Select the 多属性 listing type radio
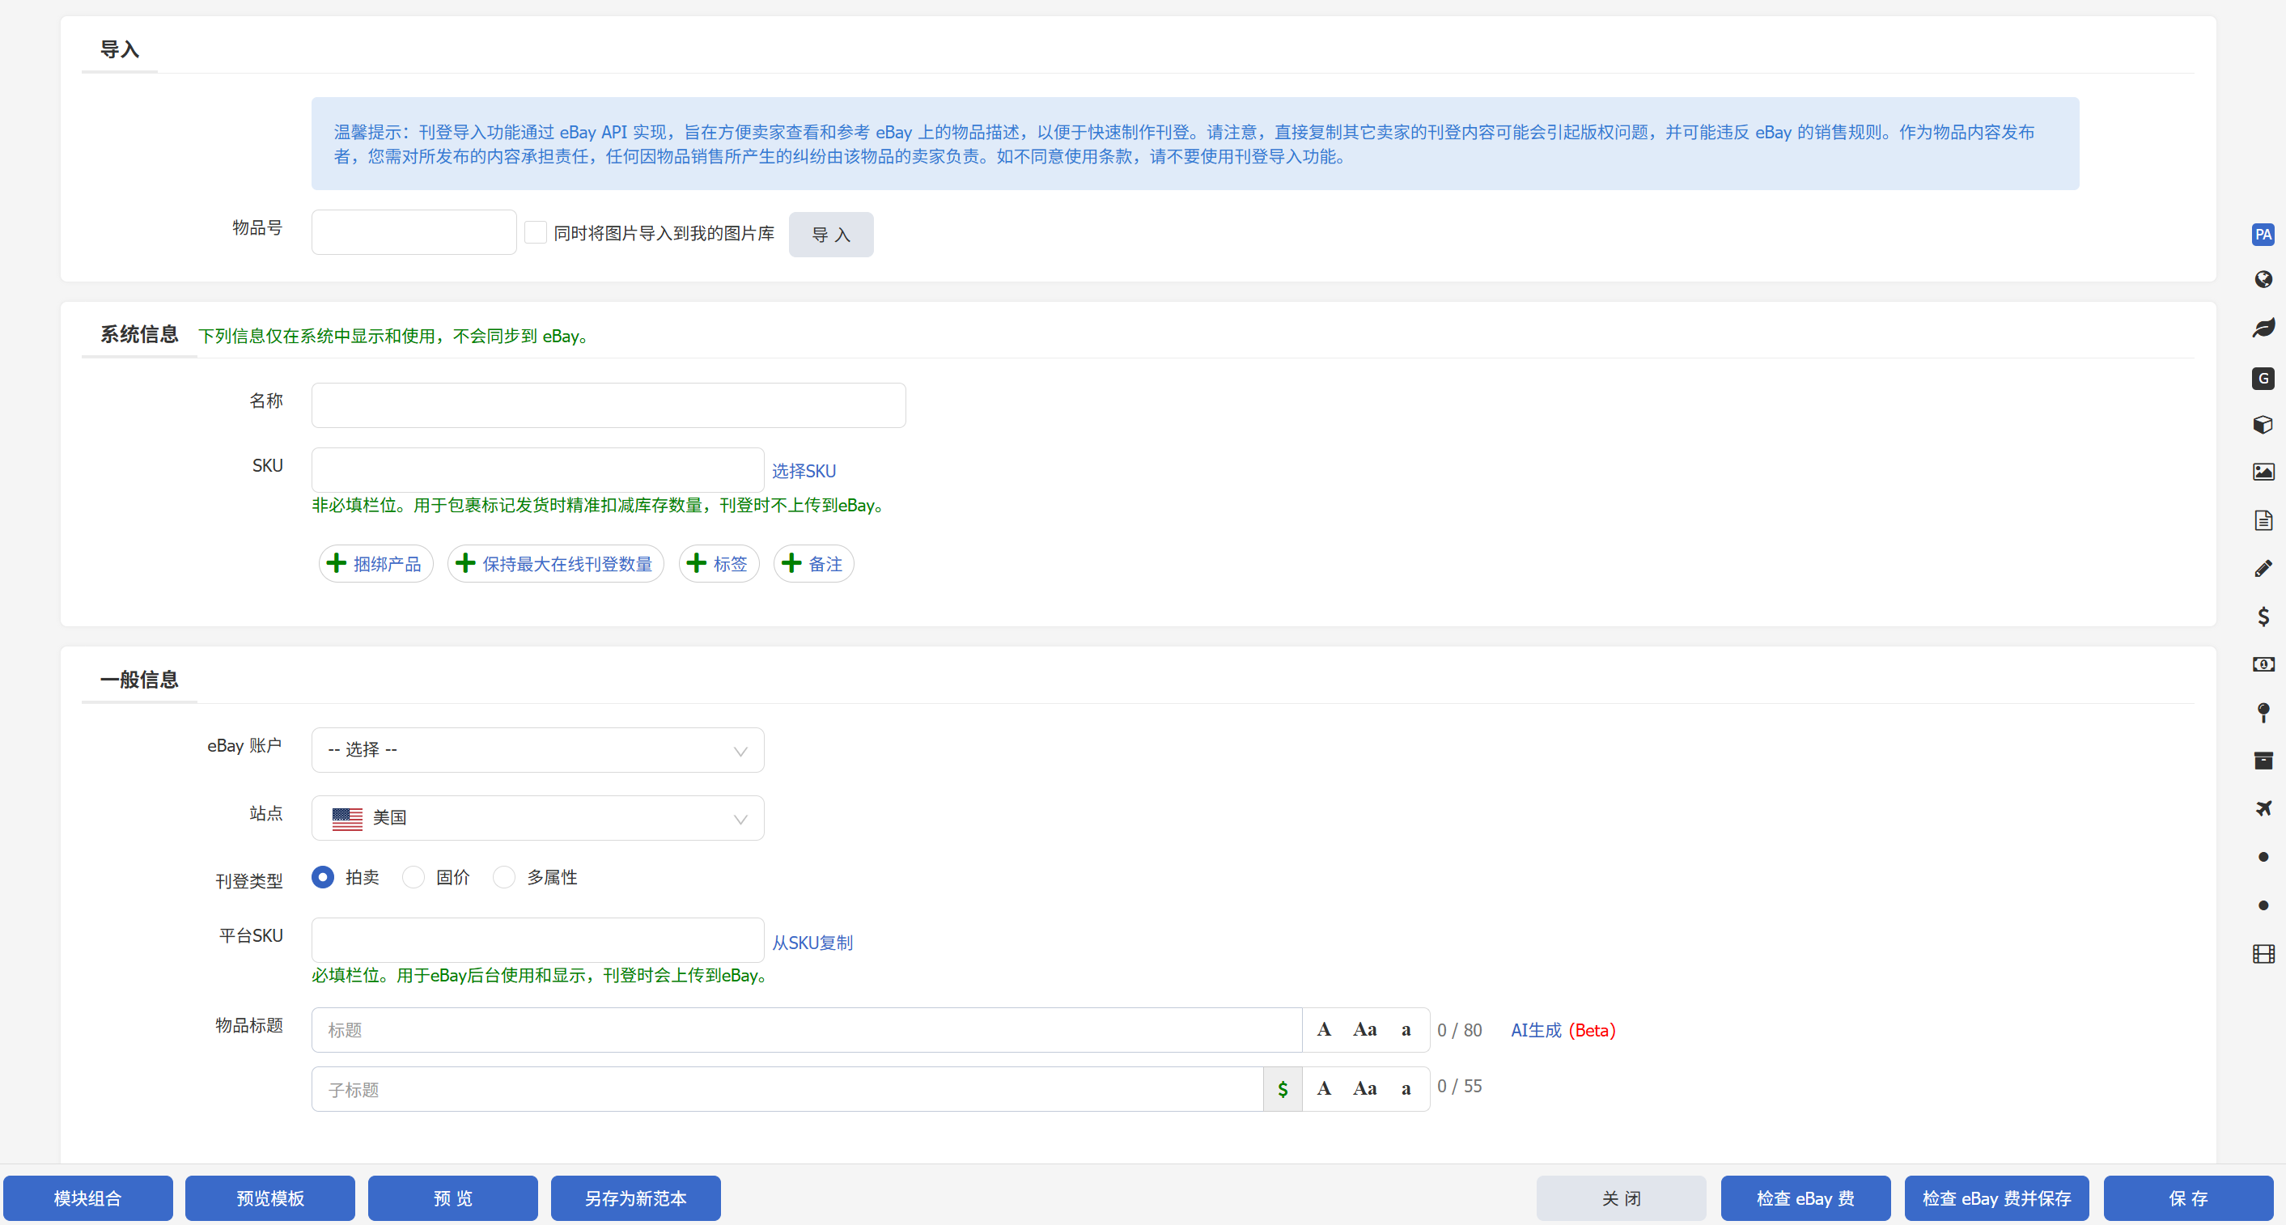This screenshot has height=1225, width=2286. click(x=504, y=877)
